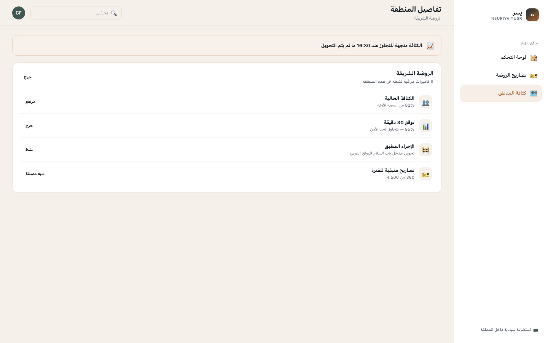Select كثافة المناطق menu item
Screen dimensions: 548x343
point(501,93)
